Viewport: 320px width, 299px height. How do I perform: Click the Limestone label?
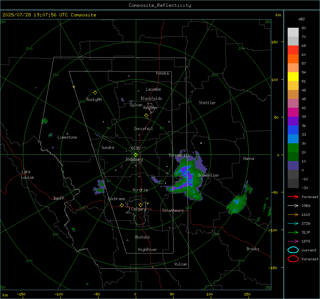pos(67,137)
